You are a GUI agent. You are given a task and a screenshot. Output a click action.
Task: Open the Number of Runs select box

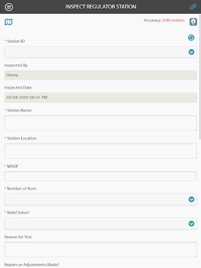[101, 199]
